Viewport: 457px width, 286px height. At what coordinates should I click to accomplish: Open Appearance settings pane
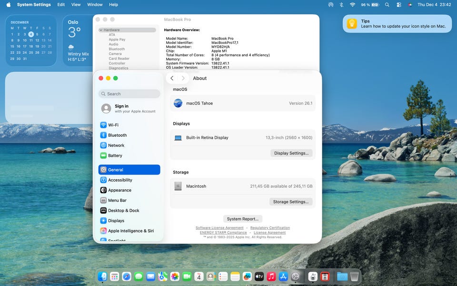(119, 190)
